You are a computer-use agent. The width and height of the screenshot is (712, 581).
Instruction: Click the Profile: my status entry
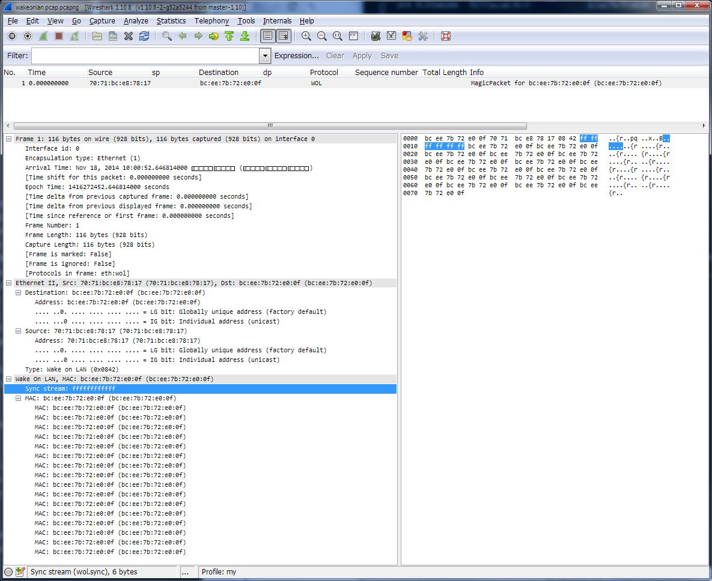219,572
